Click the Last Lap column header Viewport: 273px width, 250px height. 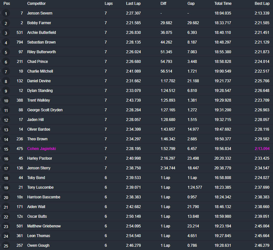tap(133, 4)
